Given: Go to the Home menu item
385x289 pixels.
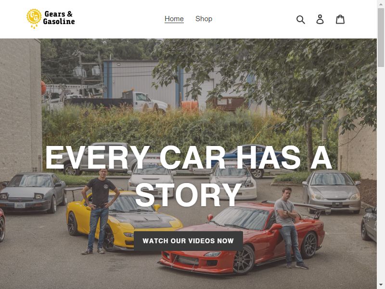Looking at the screenshot, I should click(x=174, y=19).
